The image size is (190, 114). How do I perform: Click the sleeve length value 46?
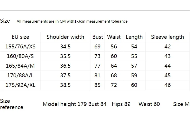[167, 85]
